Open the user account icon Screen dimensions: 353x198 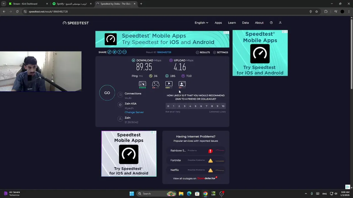point(280,23)
